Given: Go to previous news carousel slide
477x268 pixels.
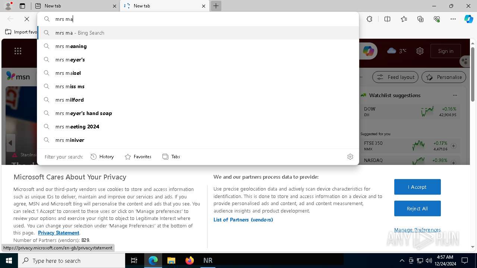Looking at the screenshot, I should [x=10, y=143].
